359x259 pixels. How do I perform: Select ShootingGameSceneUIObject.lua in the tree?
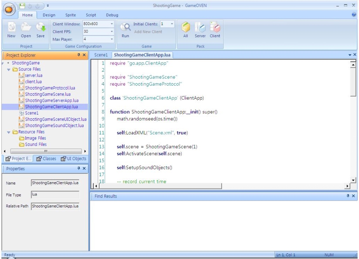pyautogui.click(x=56, y=119)
